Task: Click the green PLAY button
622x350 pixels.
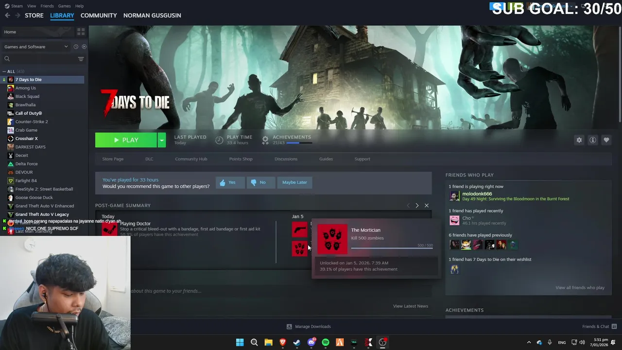Action: (126, 140)
